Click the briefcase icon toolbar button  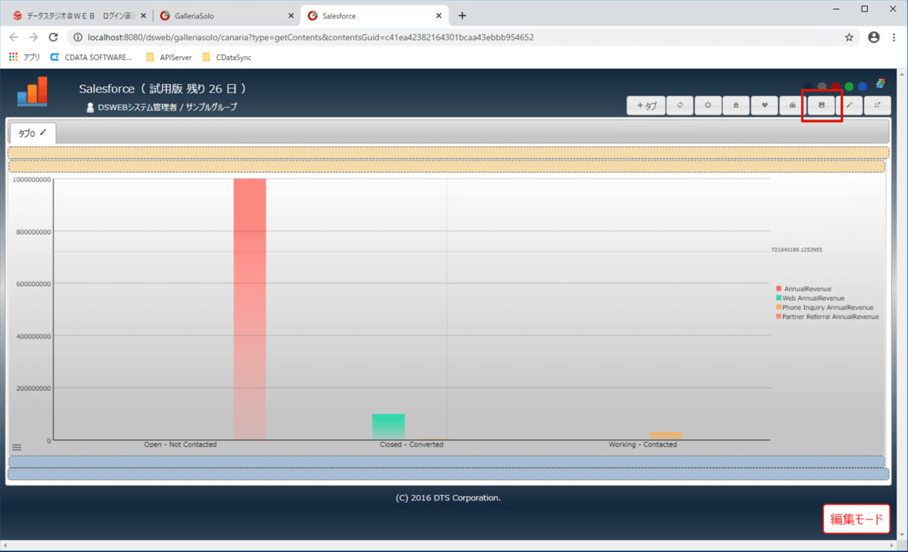click(792, 106)
